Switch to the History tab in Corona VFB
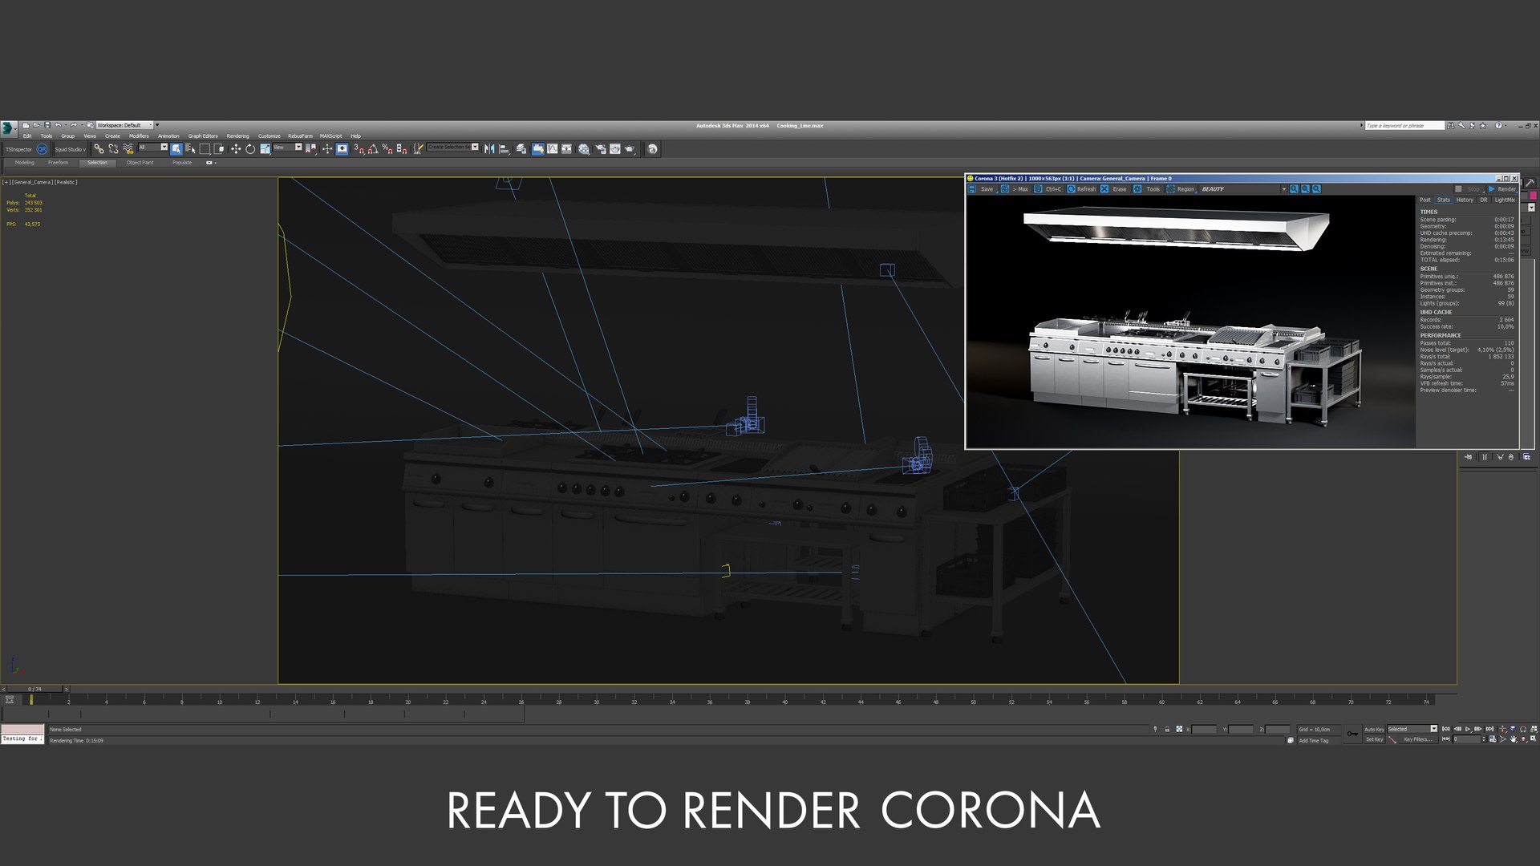The width and height of the screenshot is (1540, 866). click(x=1465, y=200)
